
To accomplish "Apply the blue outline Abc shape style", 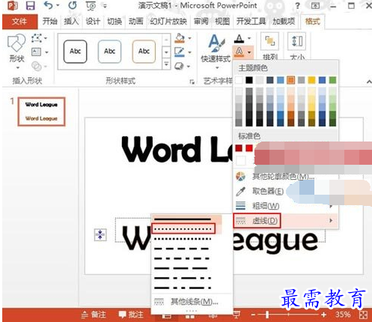I will coord(110,52).
